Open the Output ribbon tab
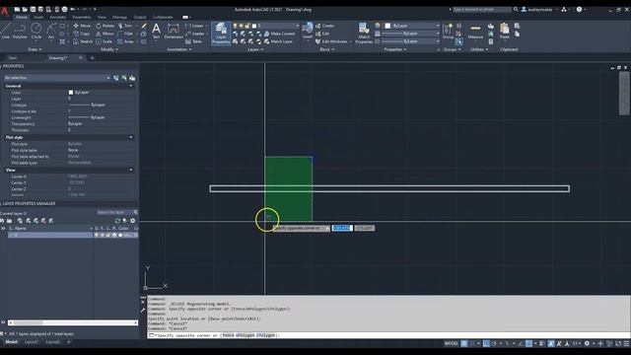Image resolution: width=631 pixels, height=355 pixels. [140, 18]
